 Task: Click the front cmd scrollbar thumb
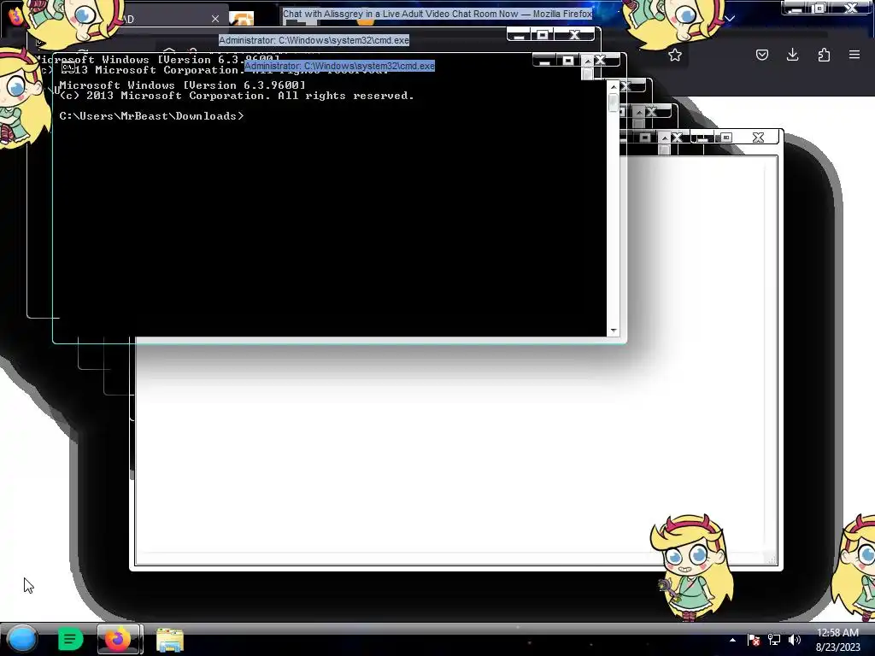pos(614,102)
